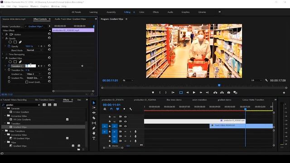Image resolution: width=290 pixels, height=163 pixels.
Task: Open Blend Mode Normal dropdown
Action: (34, 50)
